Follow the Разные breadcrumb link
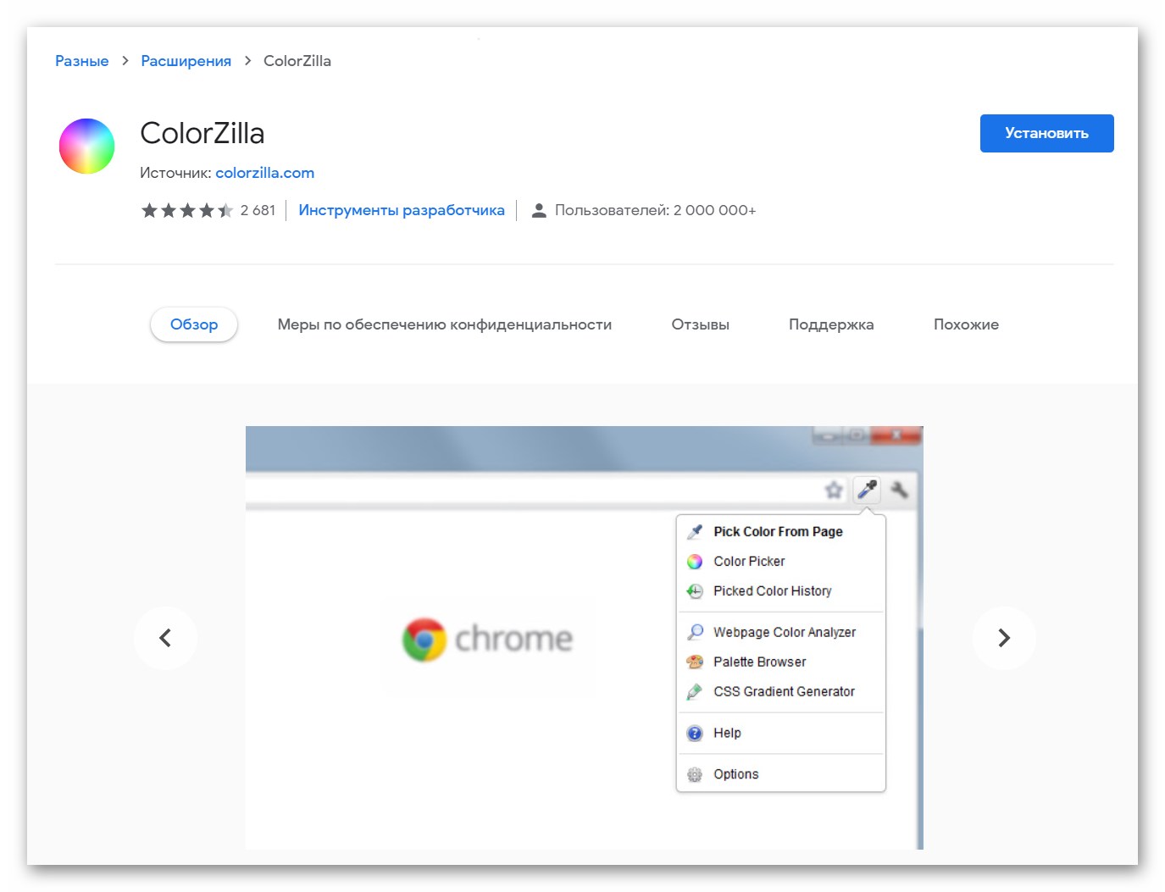 click(x=81, y=61)
